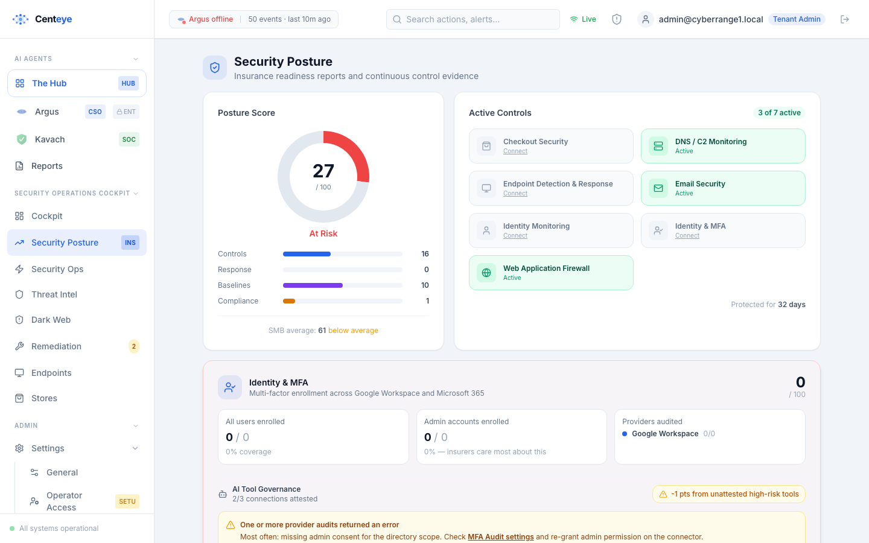The width and height of the screenshot is (869, 543).
Task: Click the INS badge on Security Posture
Action: pyautogui.click(x=130, y=243)
